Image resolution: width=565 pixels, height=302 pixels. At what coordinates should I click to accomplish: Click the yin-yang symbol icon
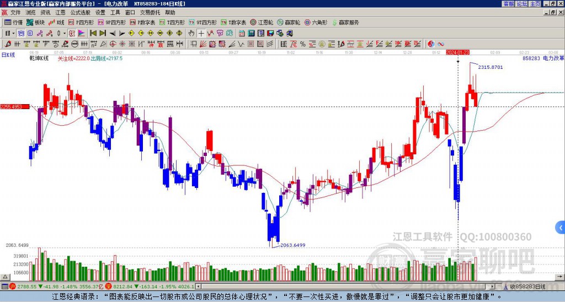[431, 44]
